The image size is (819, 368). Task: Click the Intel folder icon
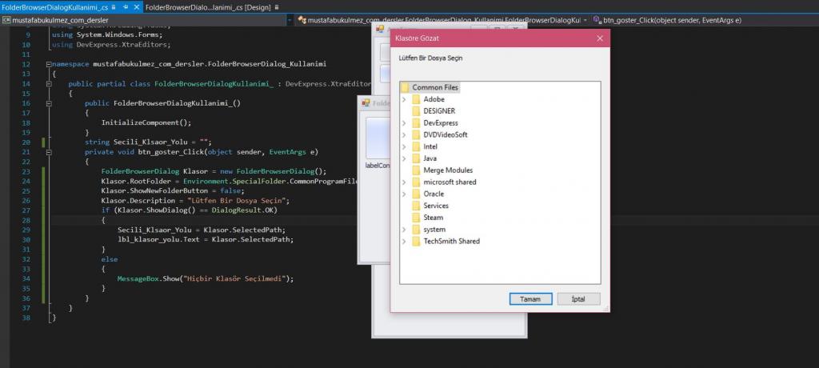[x=416, y=146]
